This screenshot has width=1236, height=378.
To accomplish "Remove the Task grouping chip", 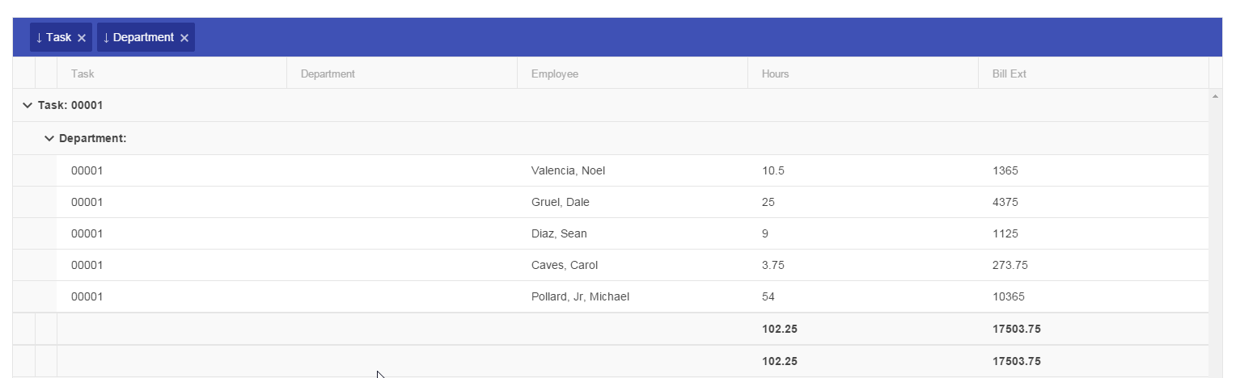I will coord(82,38).
